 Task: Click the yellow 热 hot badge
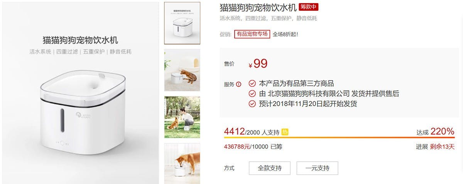[285, 132]
